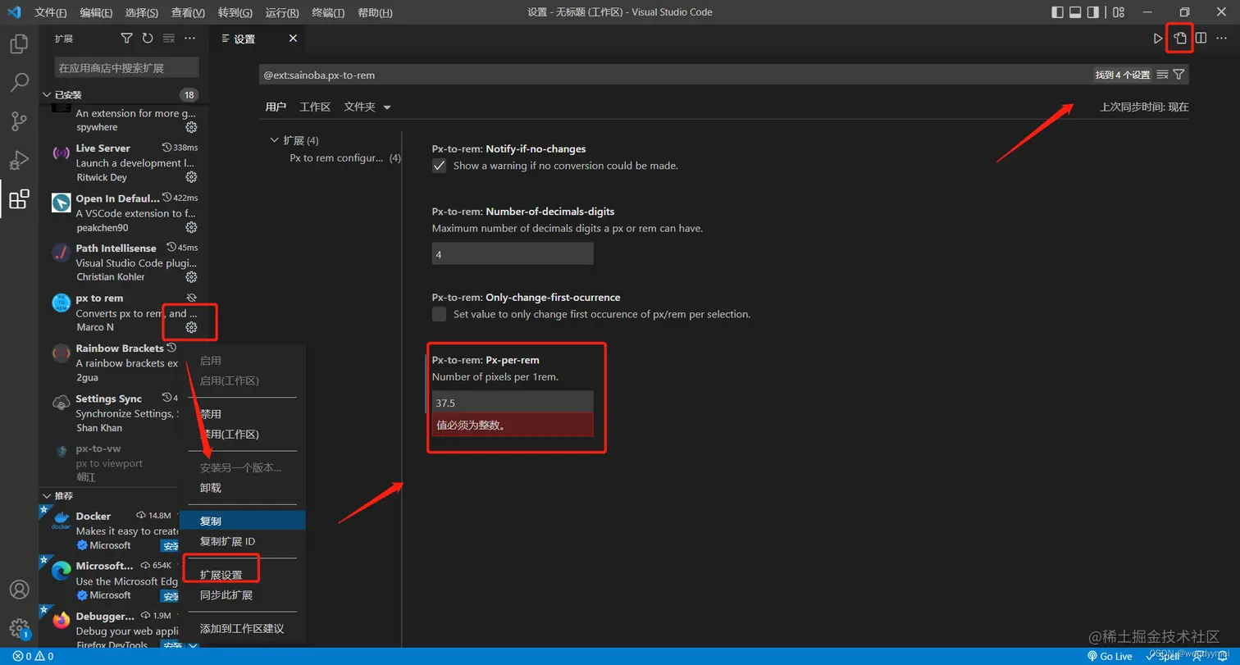Choose 卸载 in the context menu
Screen dimensions: 1240x665
coord(242,487)
